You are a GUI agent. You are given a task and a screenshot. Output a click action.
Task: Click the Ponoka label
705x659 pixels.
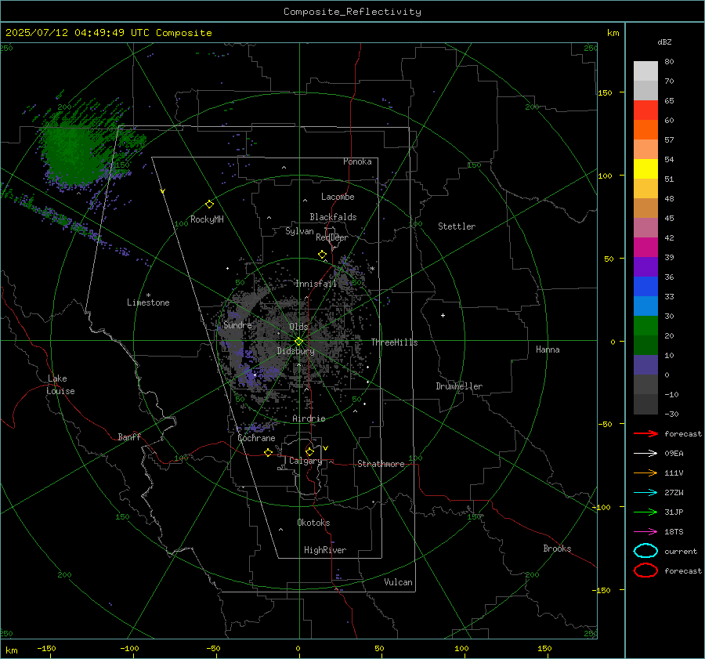pyautogui.click(x=357, y=161)
